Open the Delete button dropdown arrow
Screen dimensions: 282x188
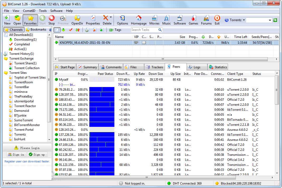coord(111,17)
